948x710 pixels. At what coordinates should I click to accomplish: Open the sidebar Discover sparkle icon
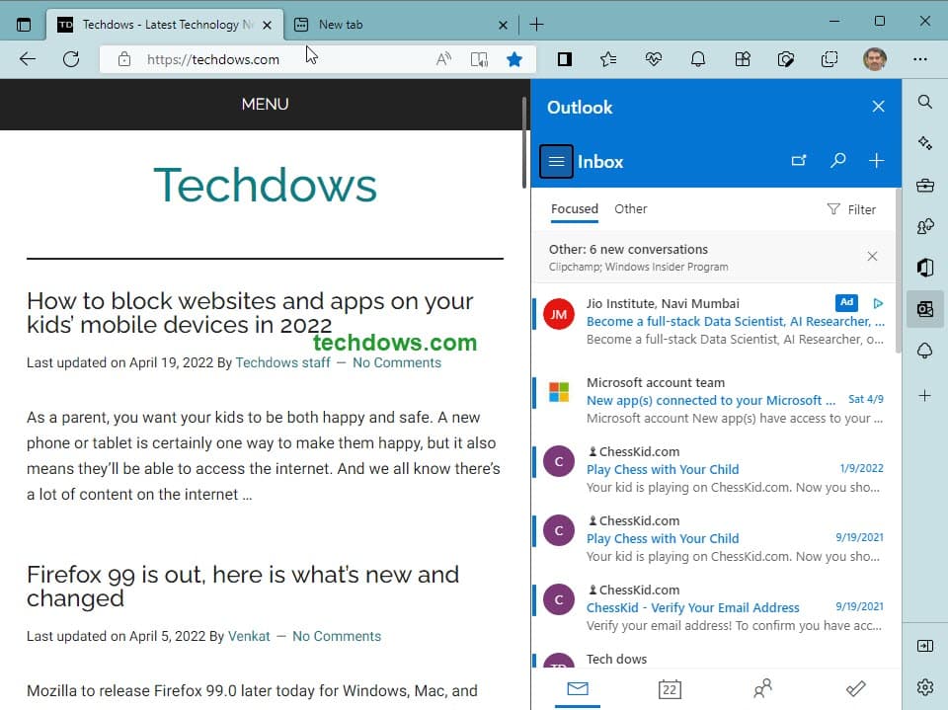click(924, 143)
